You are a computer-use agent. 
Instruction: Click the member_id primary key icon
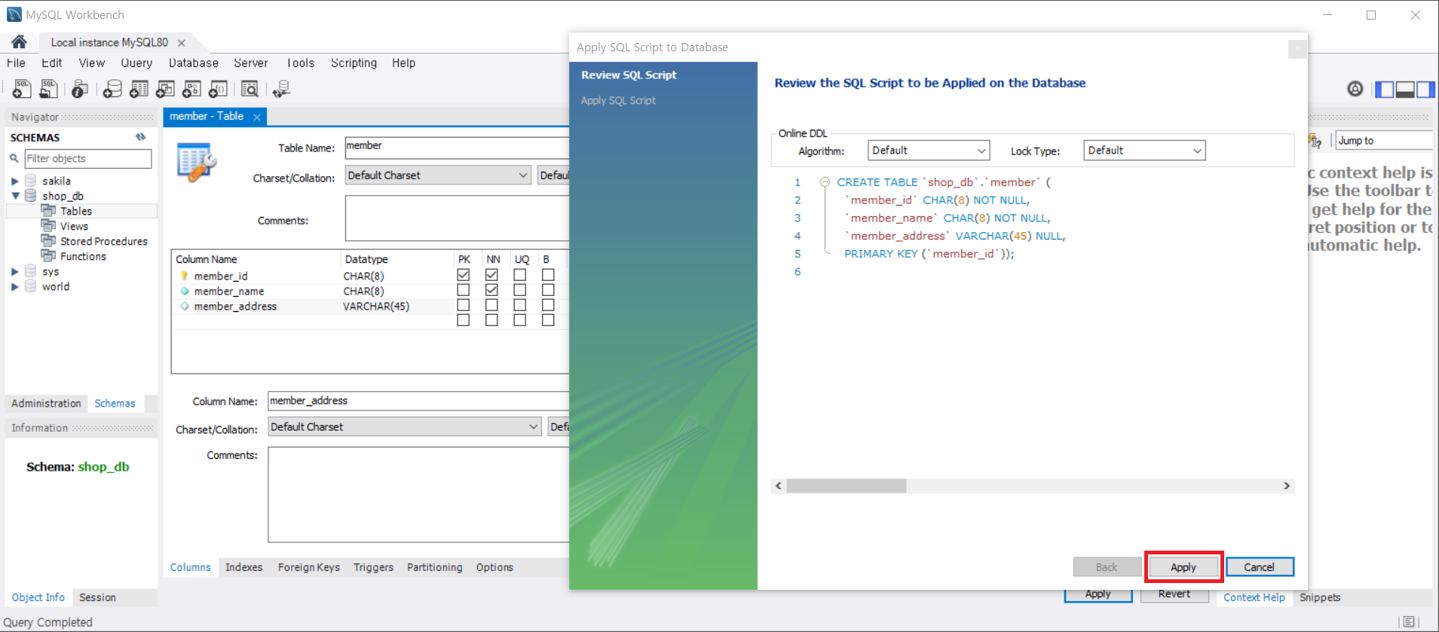pyautogui.click(x=184, y=276)
